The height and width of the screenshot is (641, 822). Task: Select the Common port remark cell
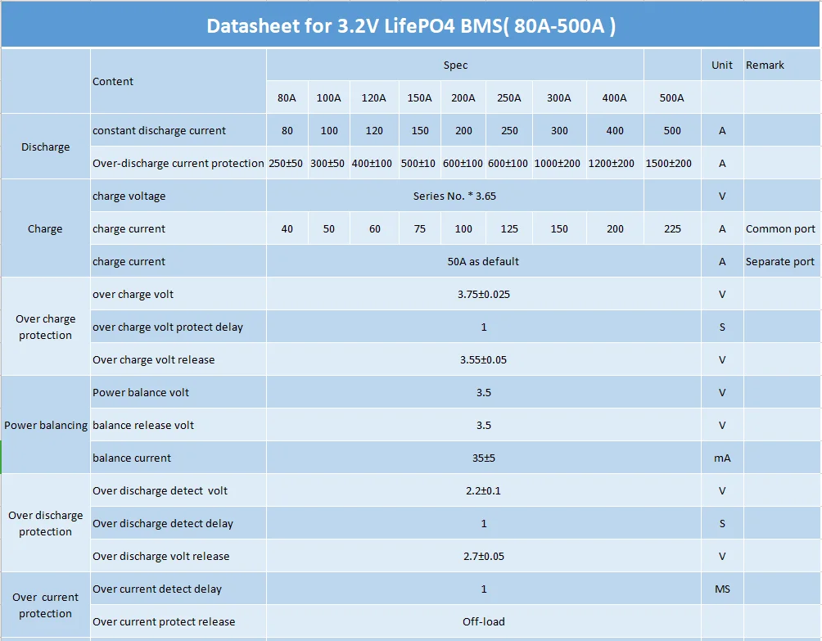[x=782, y=228]
